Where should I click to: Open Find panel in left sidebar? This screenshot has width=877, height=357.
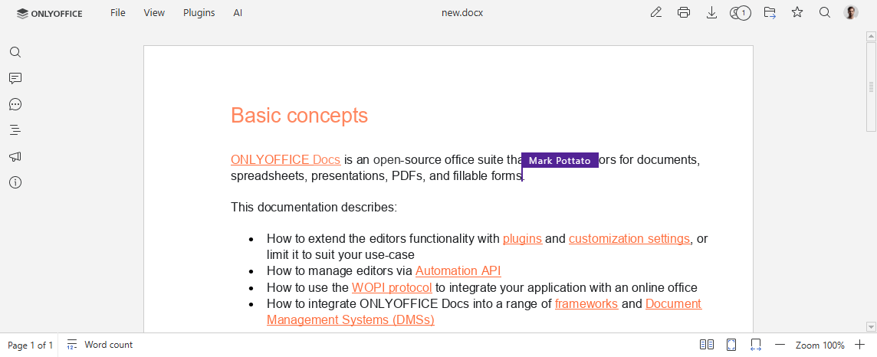point(15,53)
